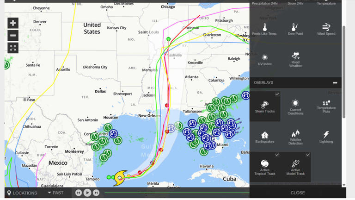Click the yellow hurricane symbol

coord(120,178)
